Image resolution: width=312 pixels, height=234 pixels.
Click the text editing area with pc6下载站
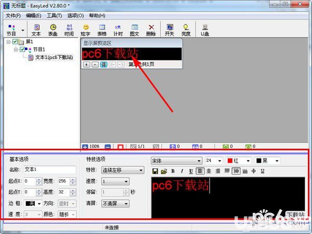click(228, 198)
